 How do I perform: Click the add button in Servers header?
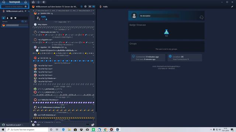click(x=26, y=22)
